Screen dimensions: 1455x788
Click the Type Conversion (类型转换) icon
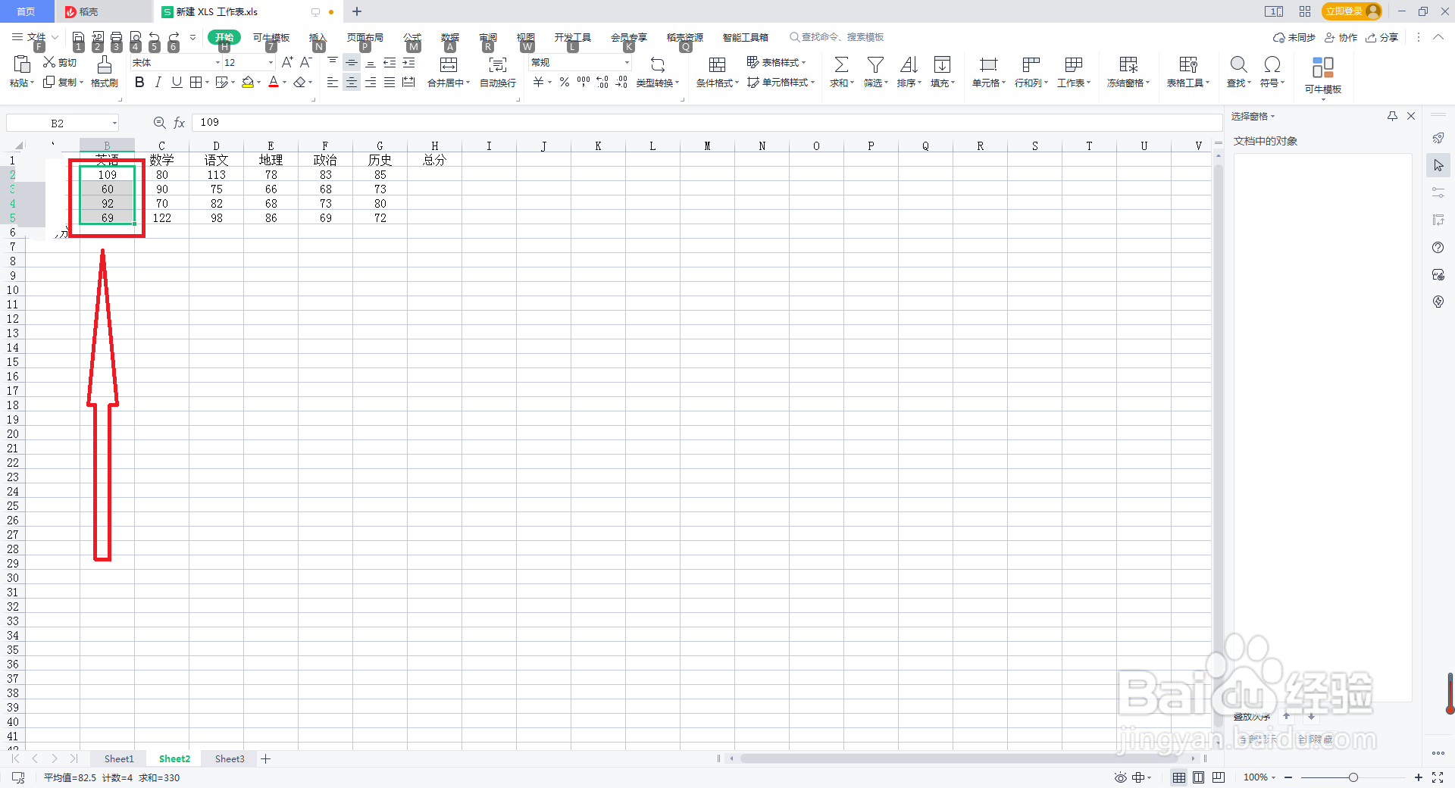[658, 65]
